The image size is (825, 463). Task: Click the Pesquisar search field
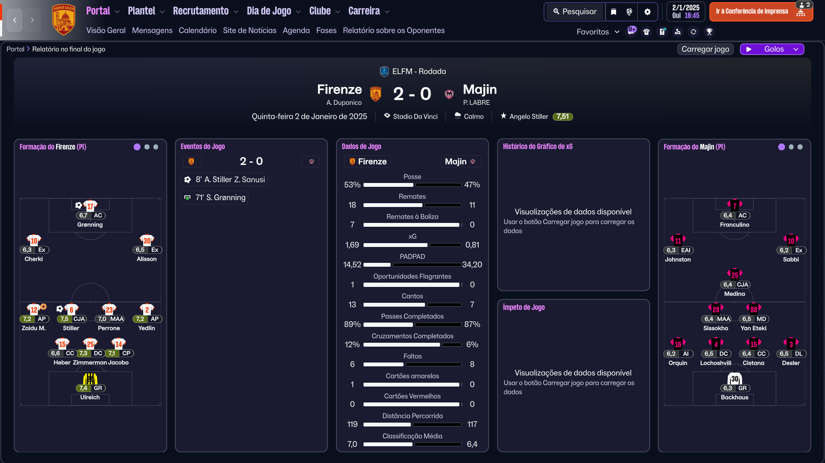575,12
